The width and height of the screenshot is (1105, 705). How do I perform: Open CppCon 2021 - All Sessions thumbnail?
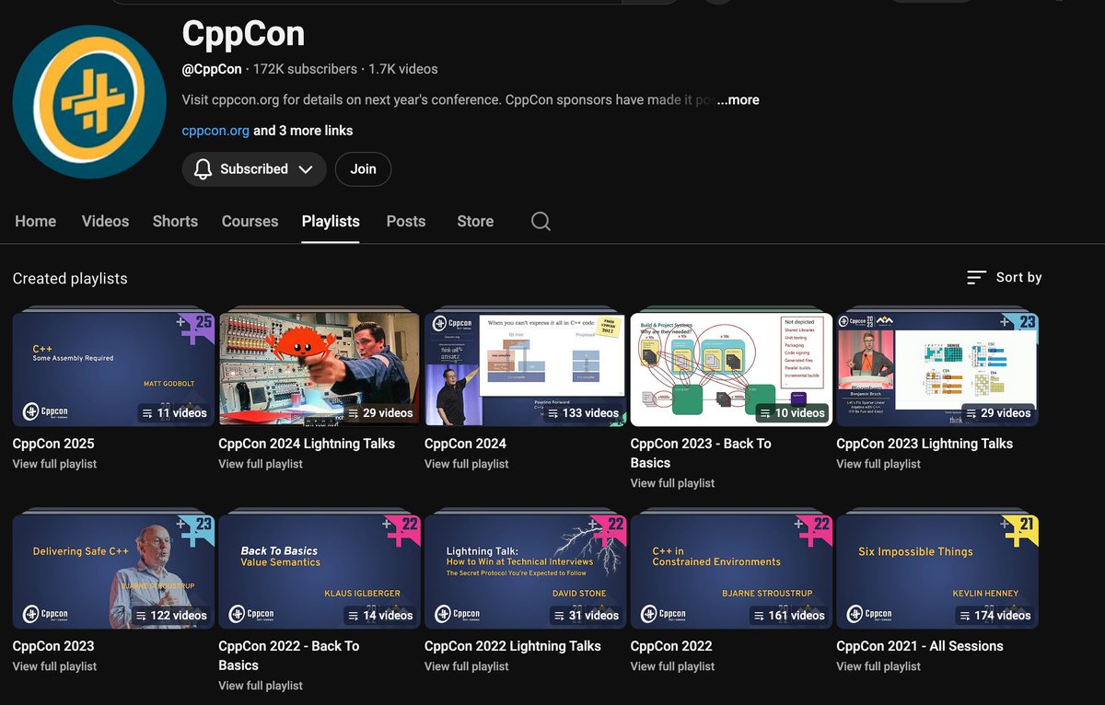(937, 572)
